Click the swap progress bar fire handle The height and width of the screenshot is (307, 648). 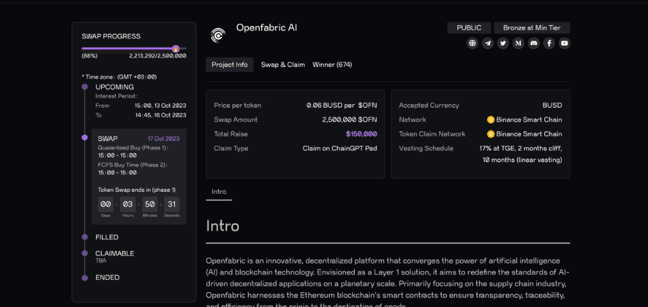tap(176, 49)
